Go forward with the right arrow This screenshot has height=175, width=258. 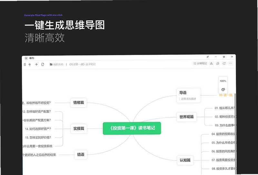point(36,64)
